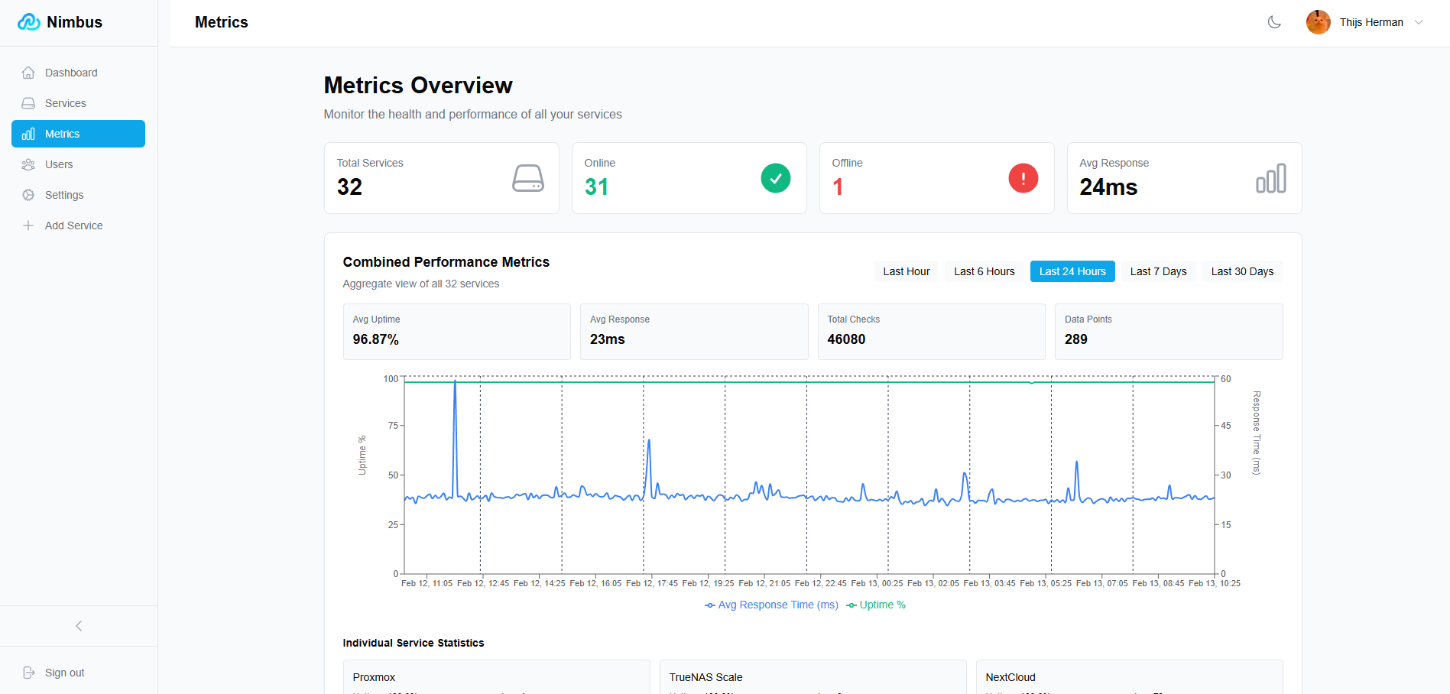
Task: Click the Online count 31
Action: [597, 187]
